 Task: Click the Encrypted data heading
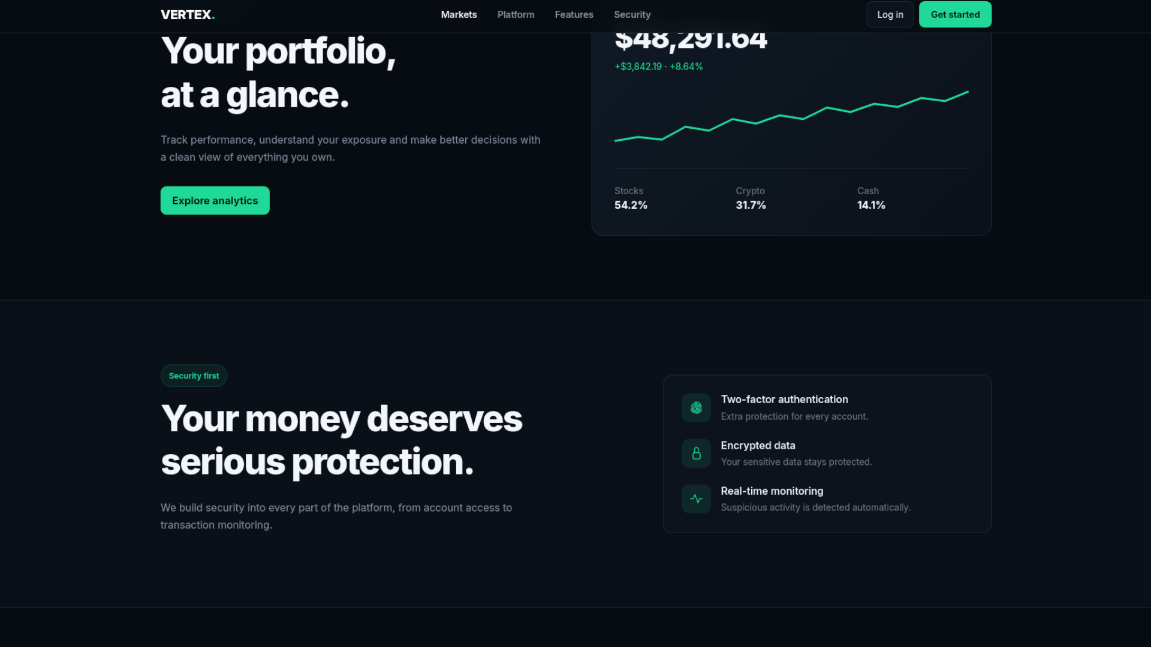click(758, 446)
